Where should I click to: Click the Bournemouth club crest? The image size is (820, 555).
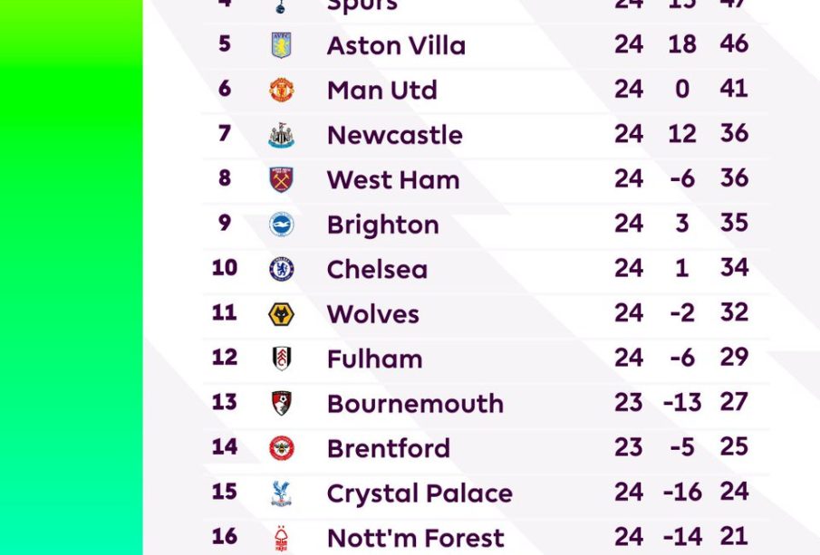[281, 403]
